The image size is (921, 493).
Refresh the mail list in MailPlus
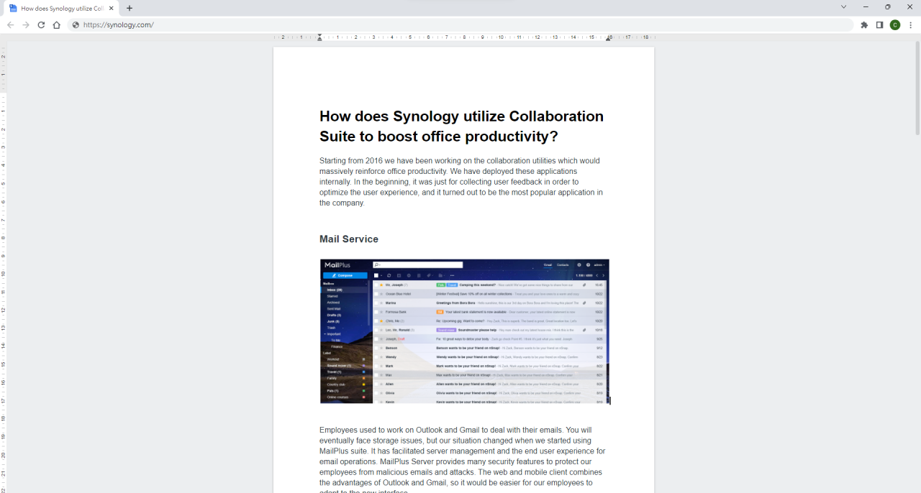389,275
